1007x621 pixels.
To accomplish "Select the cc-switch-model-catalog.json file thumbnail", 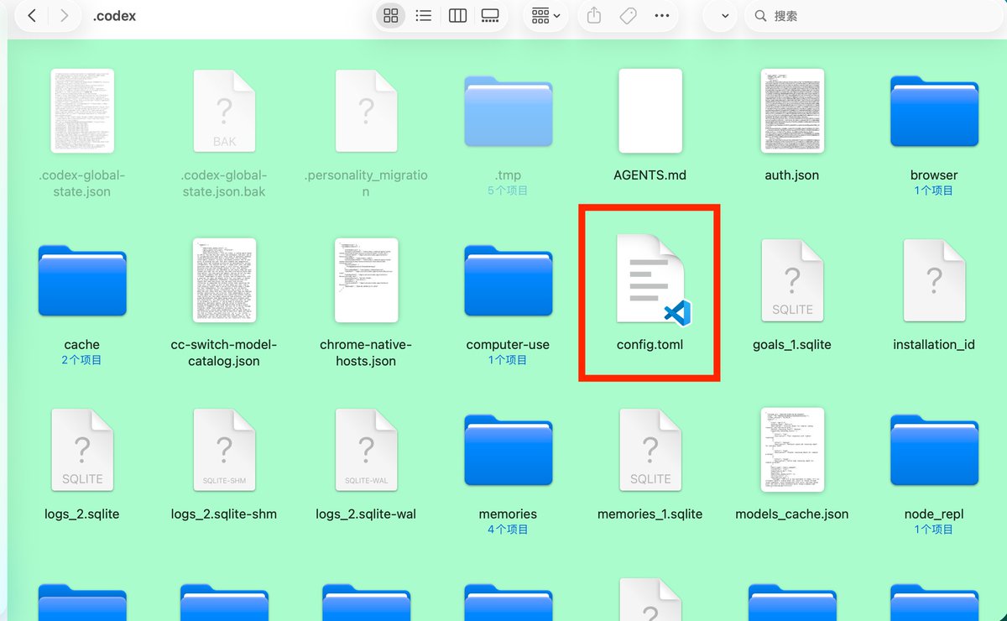I will (224, 280).
